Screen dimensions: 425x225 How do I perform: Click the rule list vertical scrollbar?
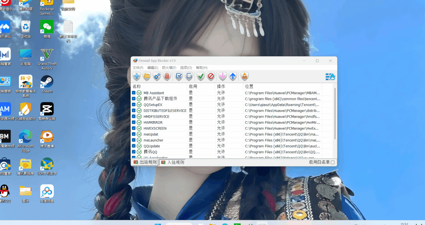tap(335, 114)
